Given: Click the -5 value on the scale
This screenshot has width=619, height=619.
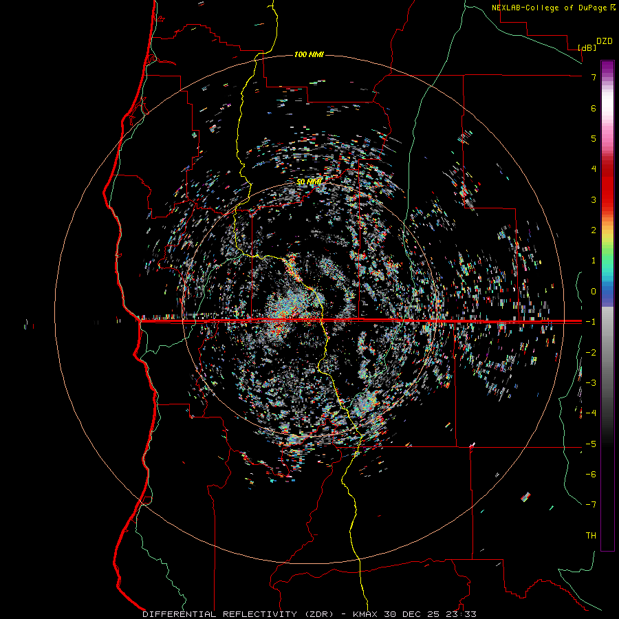Looking at the screenshot, I should [591, 444].
